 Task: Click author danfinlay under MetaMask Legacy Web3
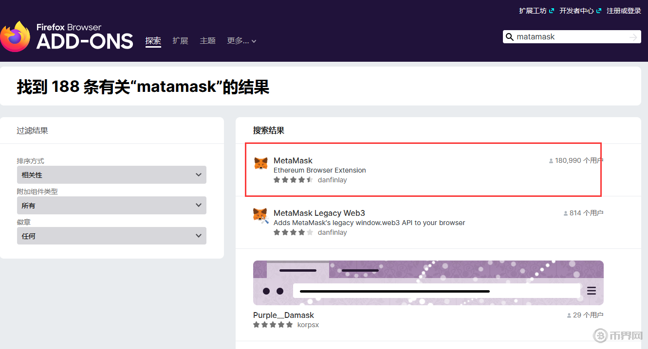tap(333, 232)
